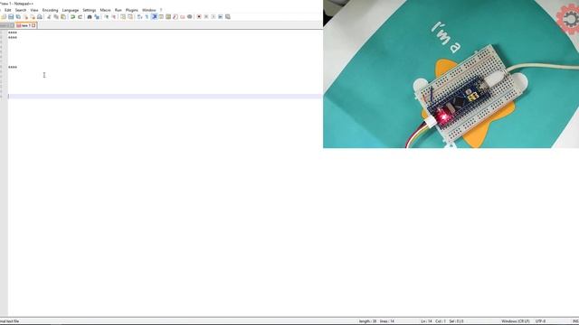Open the View menu
Image resolution: width=579 pixels, height=325 pixels.
point(34,10)
